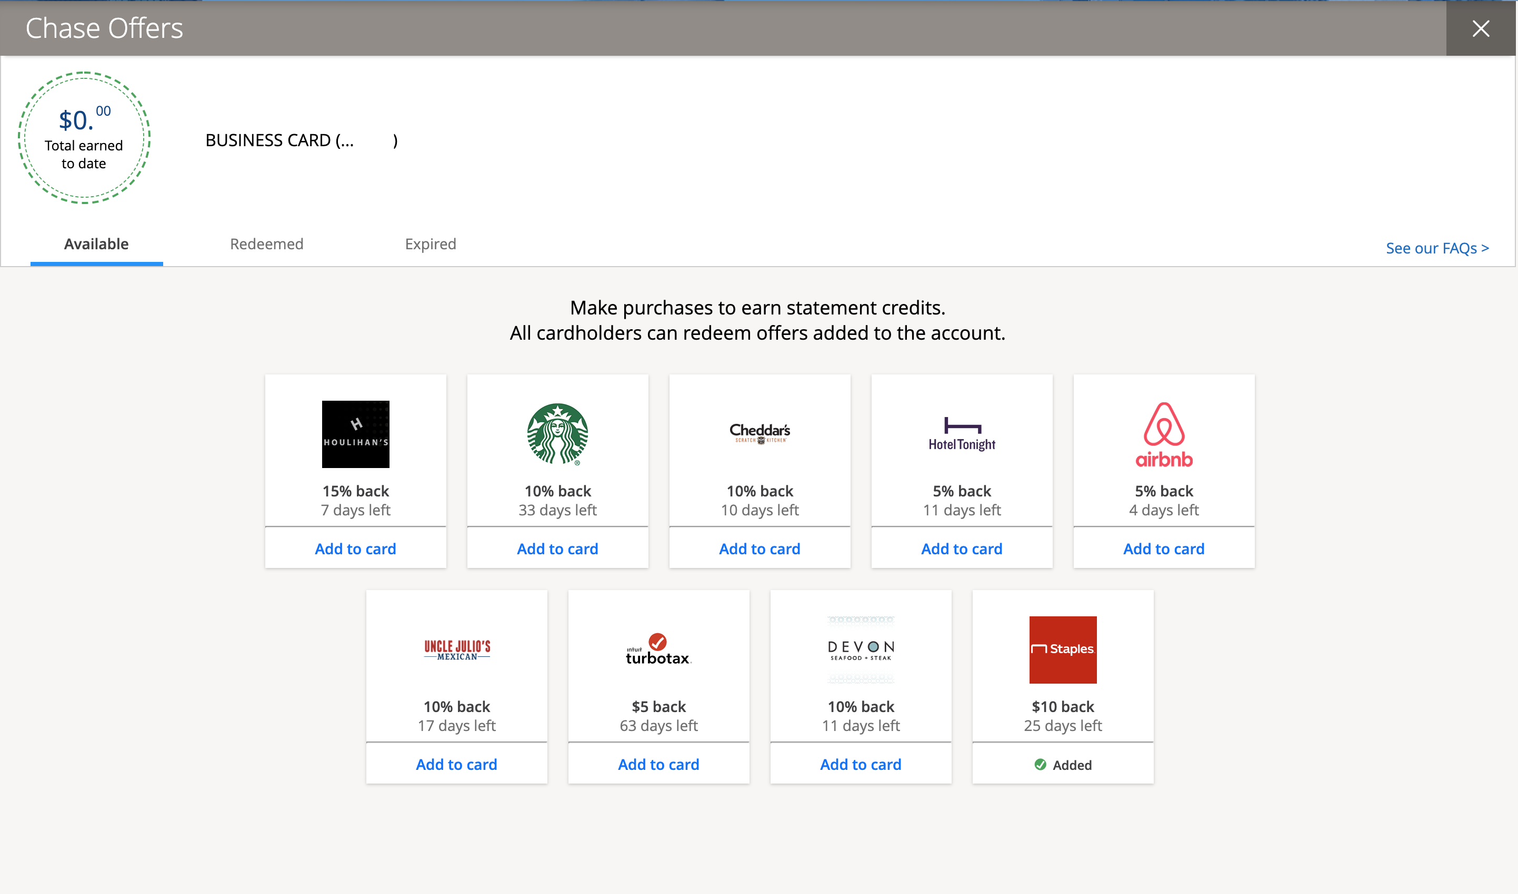Image resolution: width=1518 pixels, height=894 pixels.
Task: Click '10% back' under Starbucks
Action: pyautogui.click(x=557, y=491)
